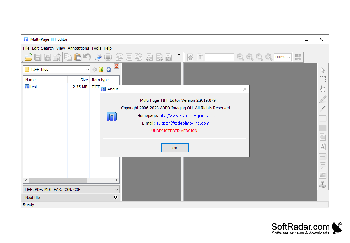Click the 2.35 MB size cell
350x243 pixels.
tap(80, 87)
